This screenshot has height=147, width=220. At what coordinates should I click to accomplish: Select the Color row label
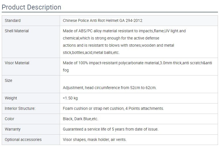tap(10, 119)
